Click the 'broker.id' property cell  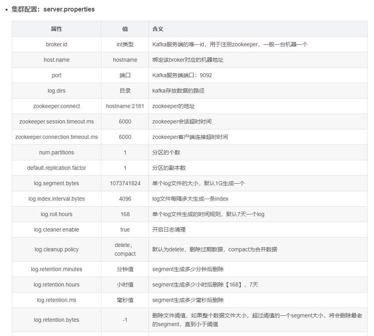click(57, 45)
